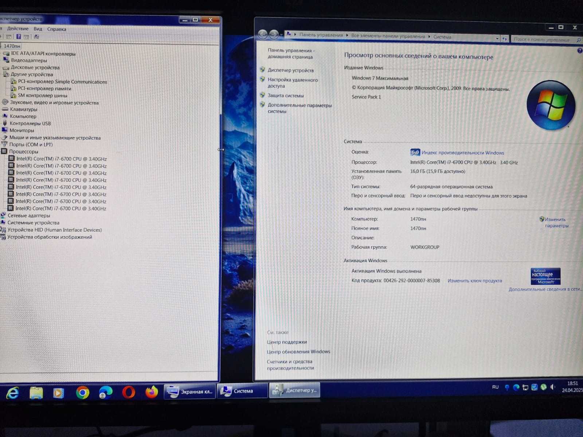The height and width of the screenshot is (437, 583).
Task: Expand Дисковые устройства node
Action: [x=35, y=67]
